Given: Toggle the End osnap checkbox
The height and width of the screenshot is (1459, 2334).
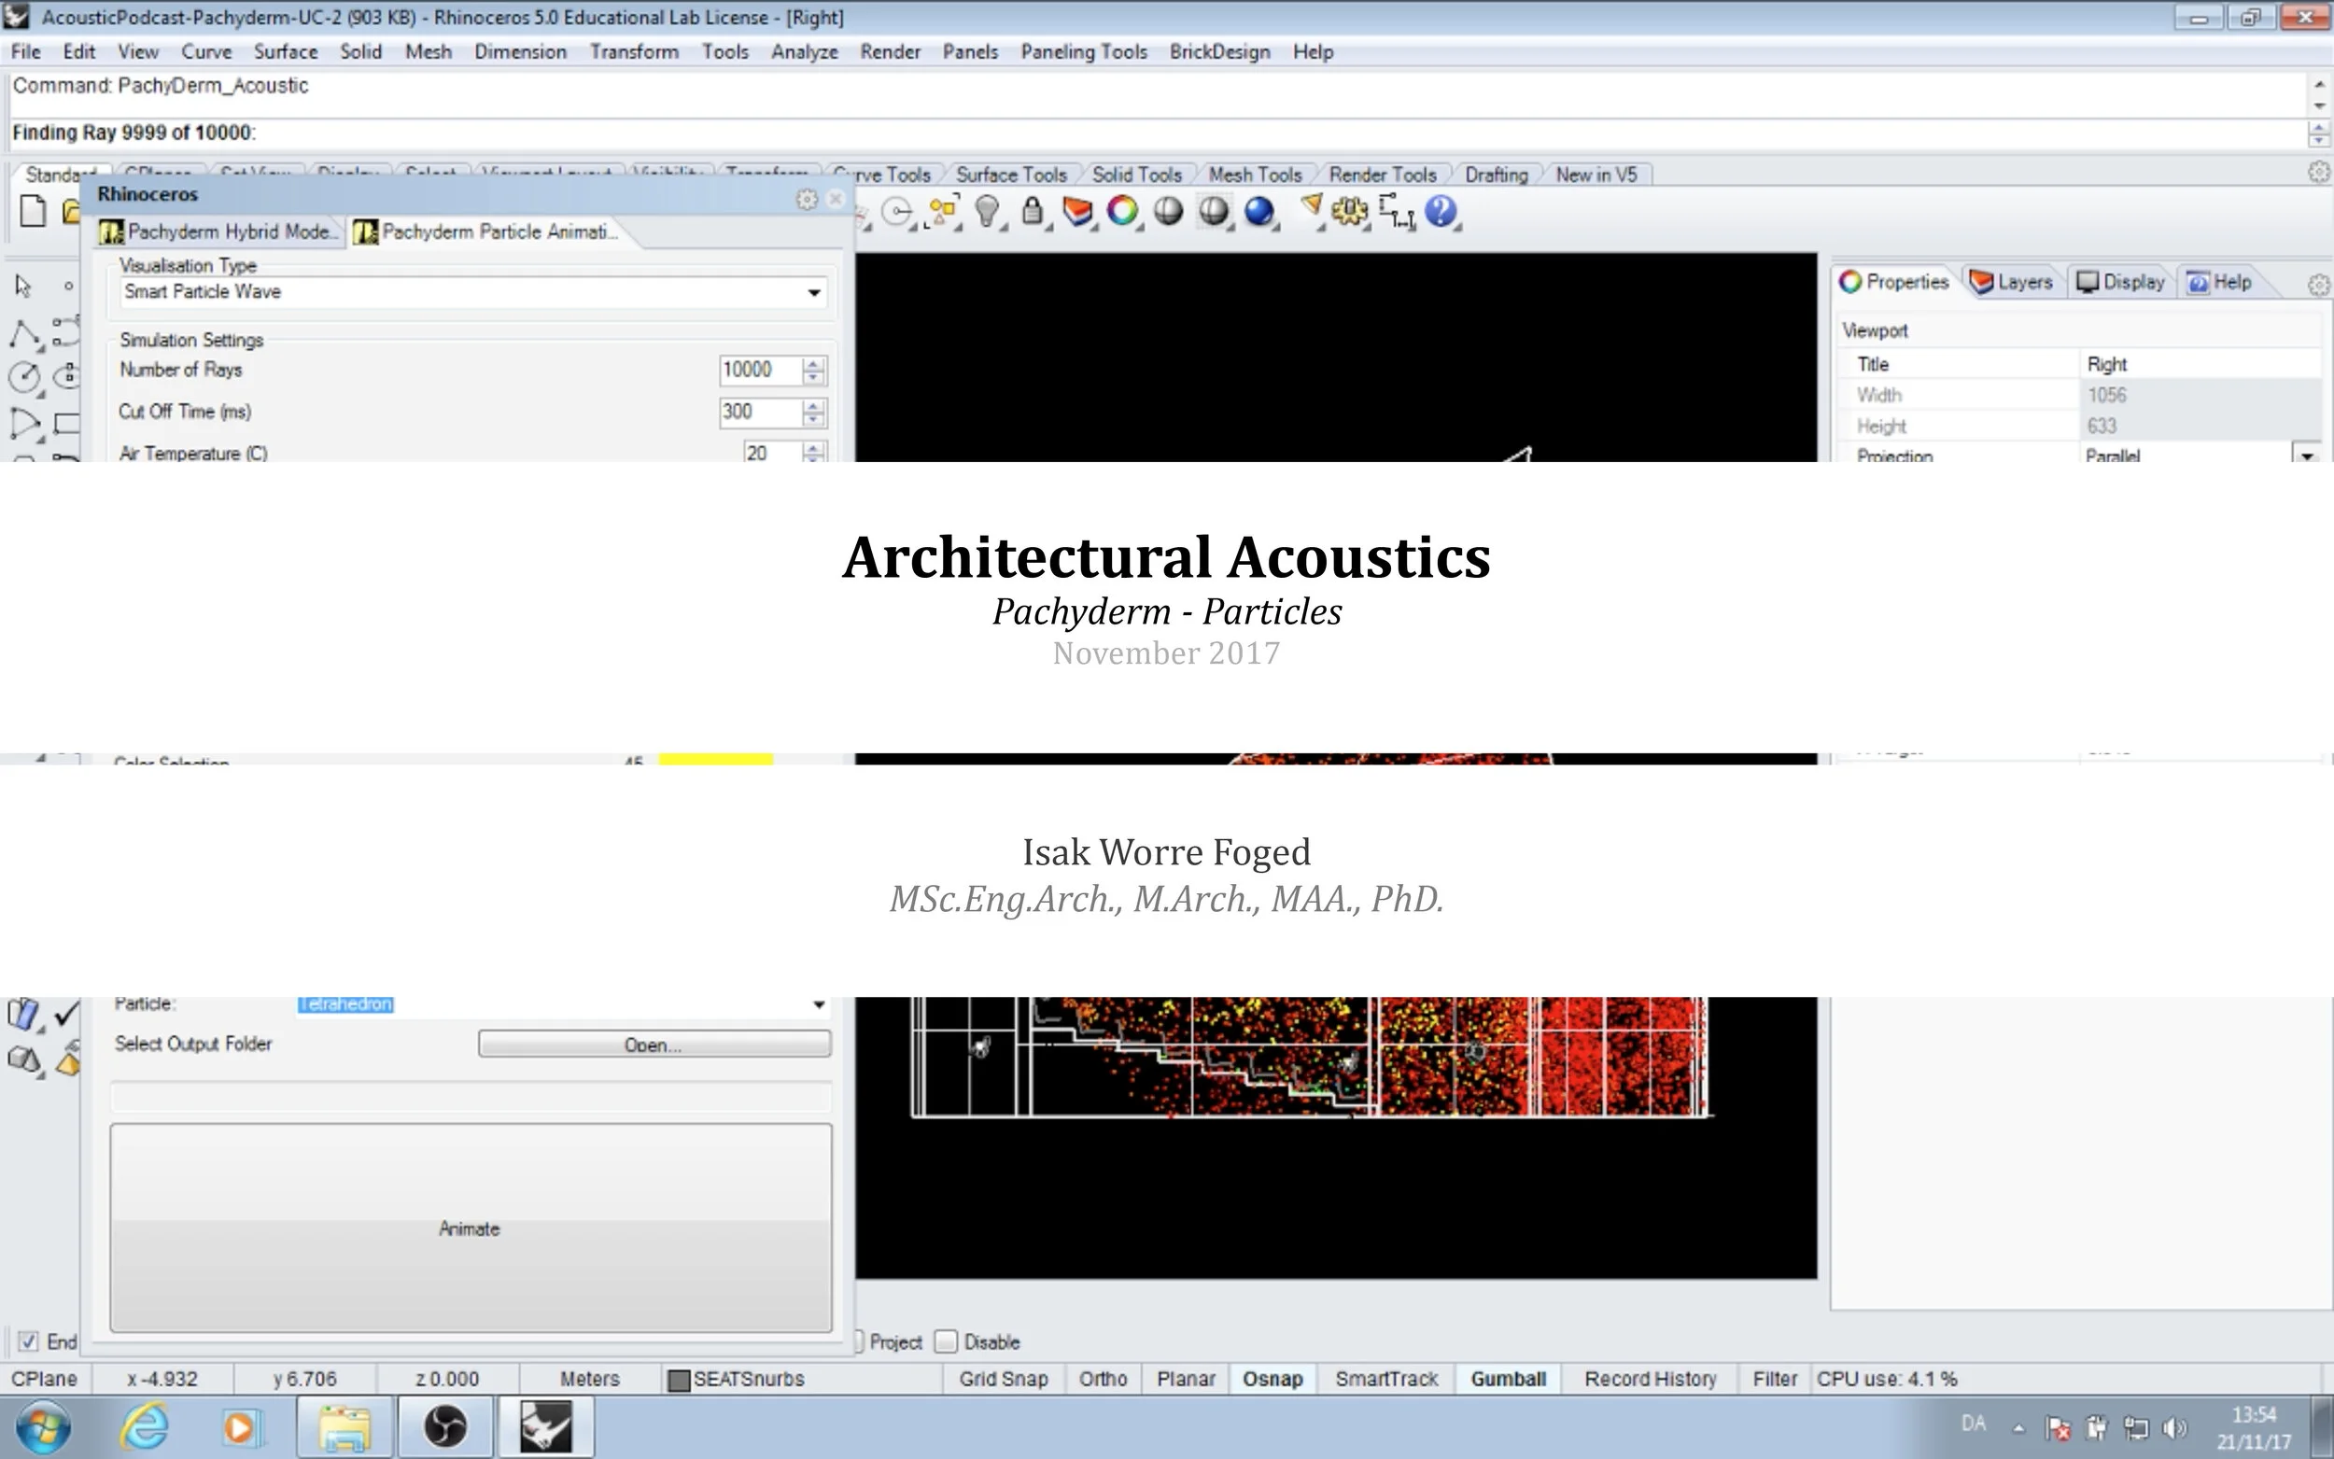Looking at the screenshot, I should [28, 1341].
